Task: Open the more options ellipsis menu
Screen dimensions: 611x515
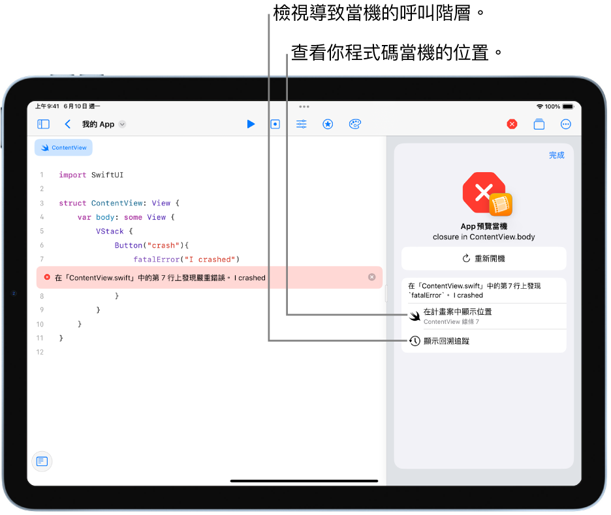Action: (566, 124)
